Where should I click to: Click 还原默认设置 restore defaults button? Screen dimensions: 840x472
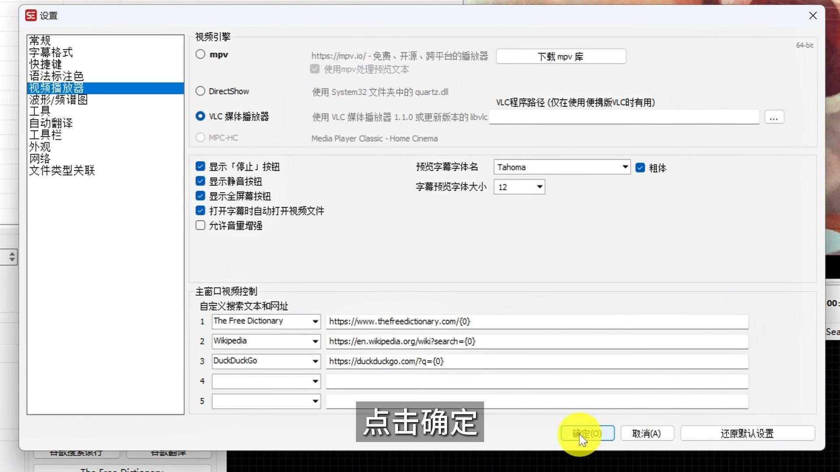click(747, 434)
